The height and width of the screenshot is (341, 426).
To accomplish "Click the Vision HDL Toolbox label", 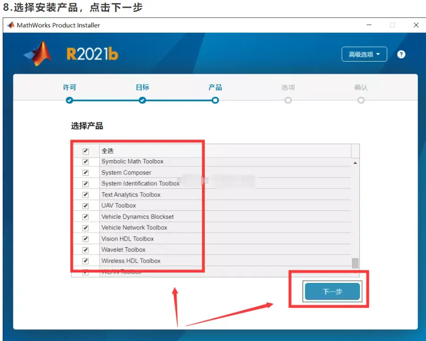I will click(x=127, y=239).
